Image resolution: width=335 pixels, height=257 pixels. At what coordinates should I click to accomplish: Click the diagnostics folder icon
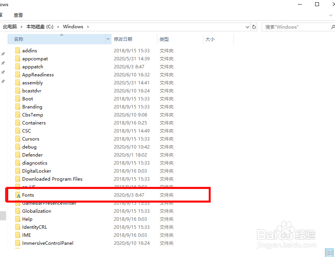18,163
